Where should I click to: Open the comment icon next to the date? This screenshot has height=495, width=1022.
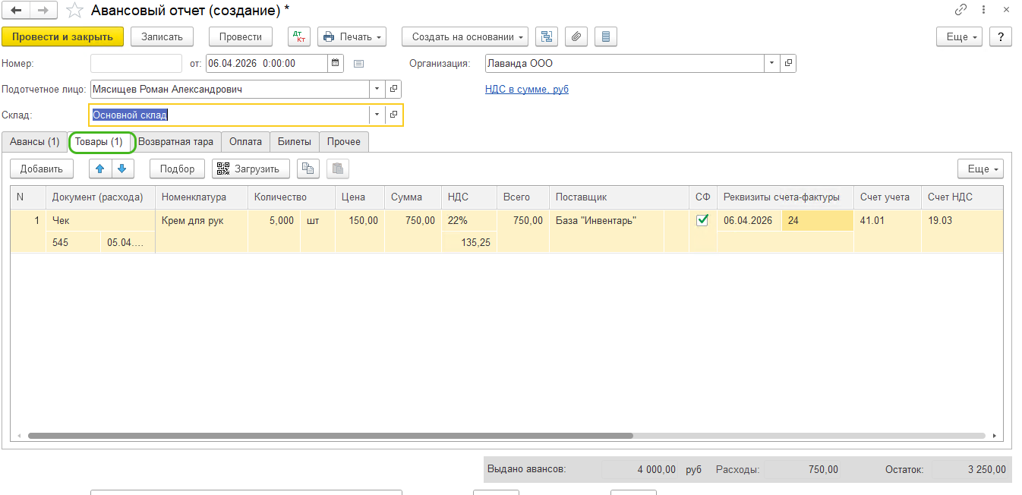point(359,64)
